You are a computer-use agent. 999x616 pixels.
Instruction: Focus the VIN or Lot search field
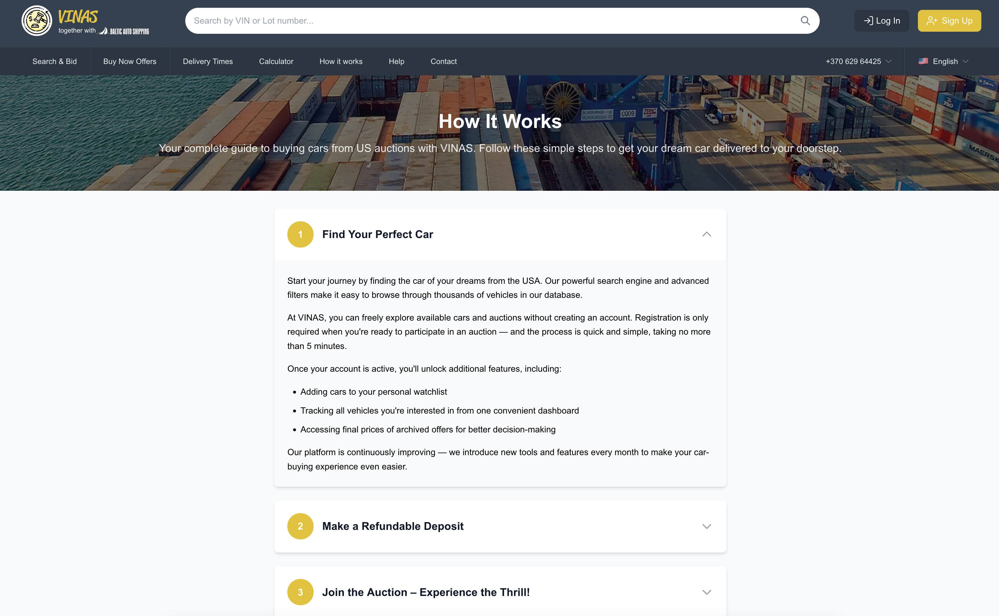[489, 21]
